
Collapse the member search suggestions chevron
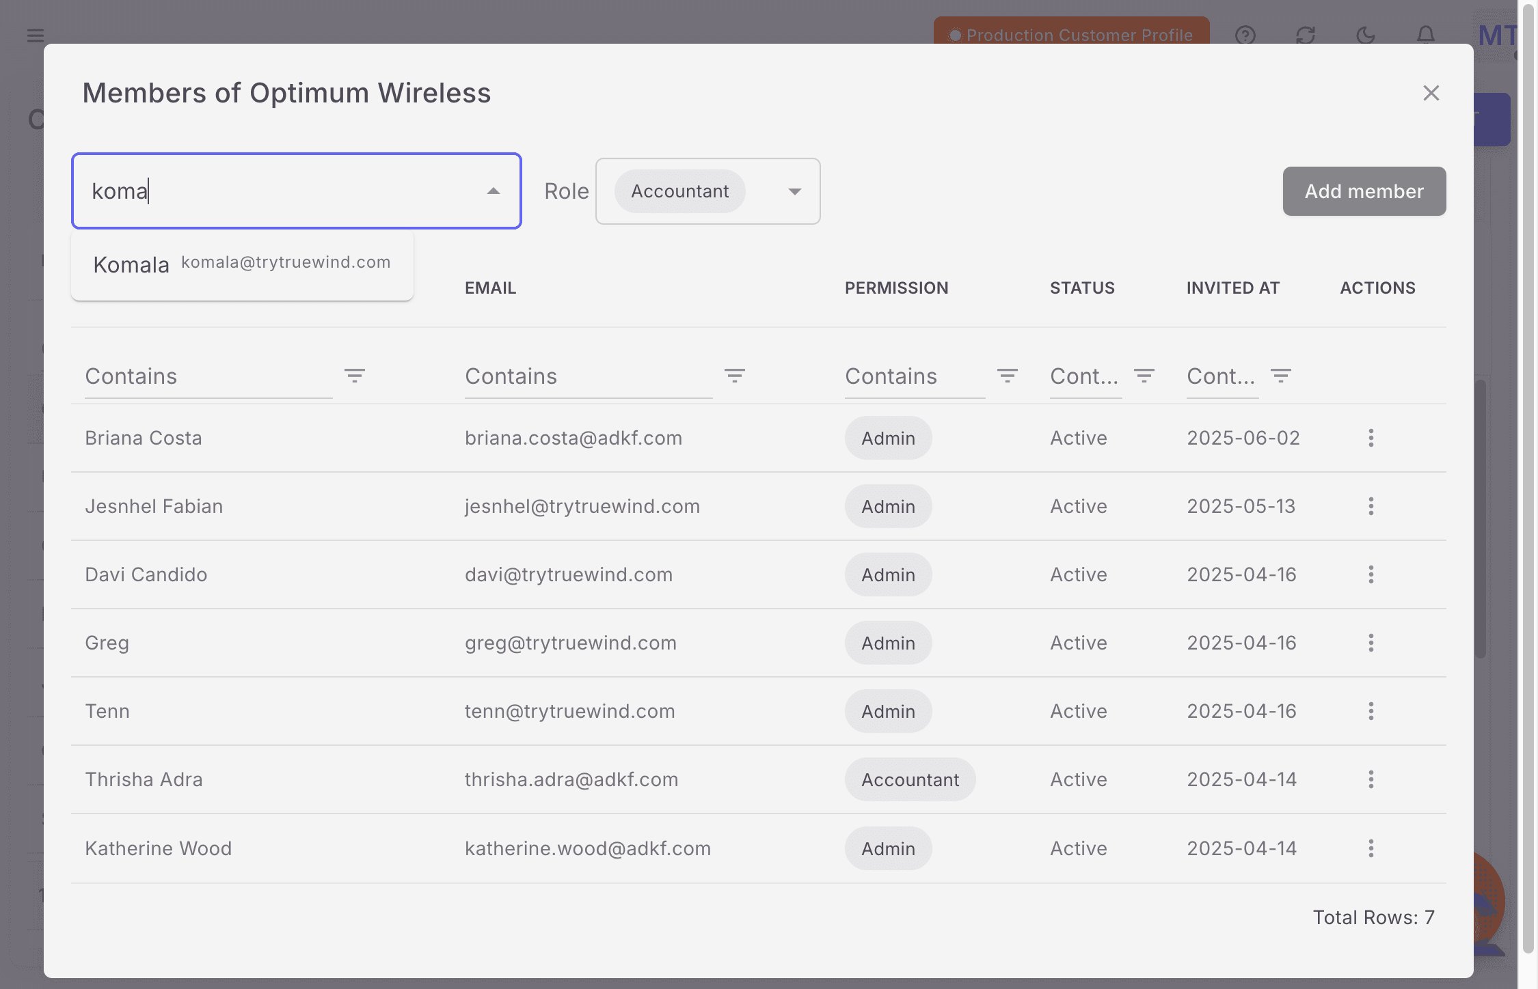[493, 191]
